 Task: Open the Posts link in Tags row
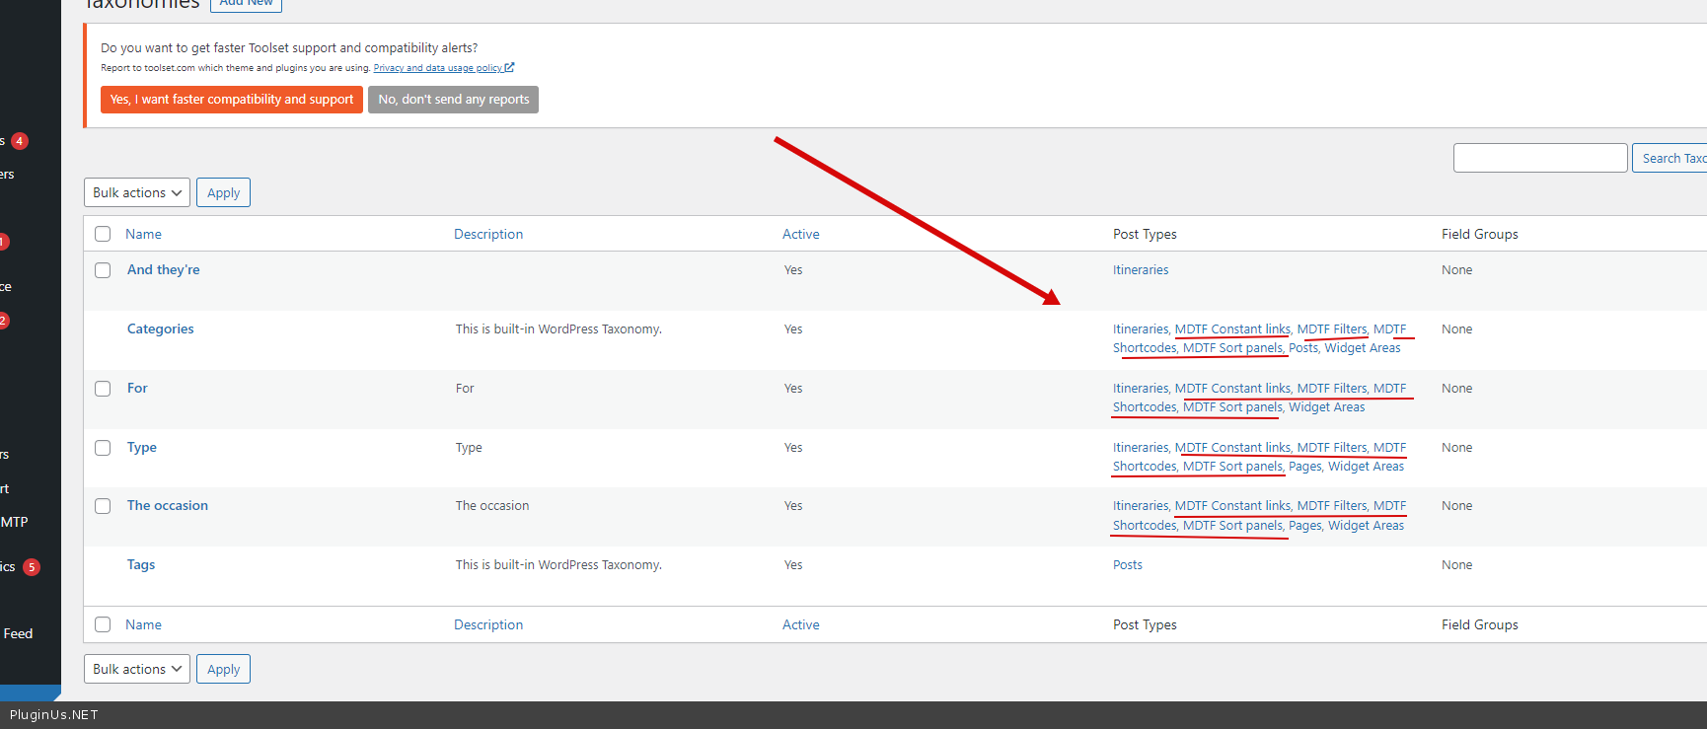pos(1127,565)
